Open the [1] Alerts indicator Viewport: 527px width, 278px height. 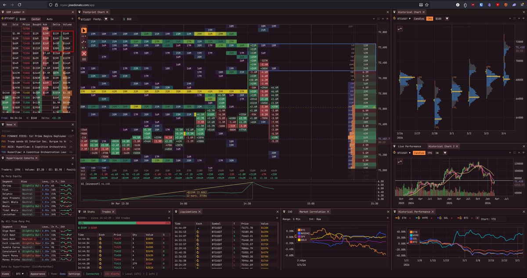(112, 274)
